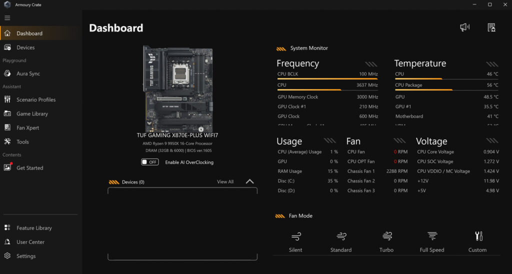Open Fan Xpert menu item
This screenshot has height=274, width=512.
[x=39, y=127]
